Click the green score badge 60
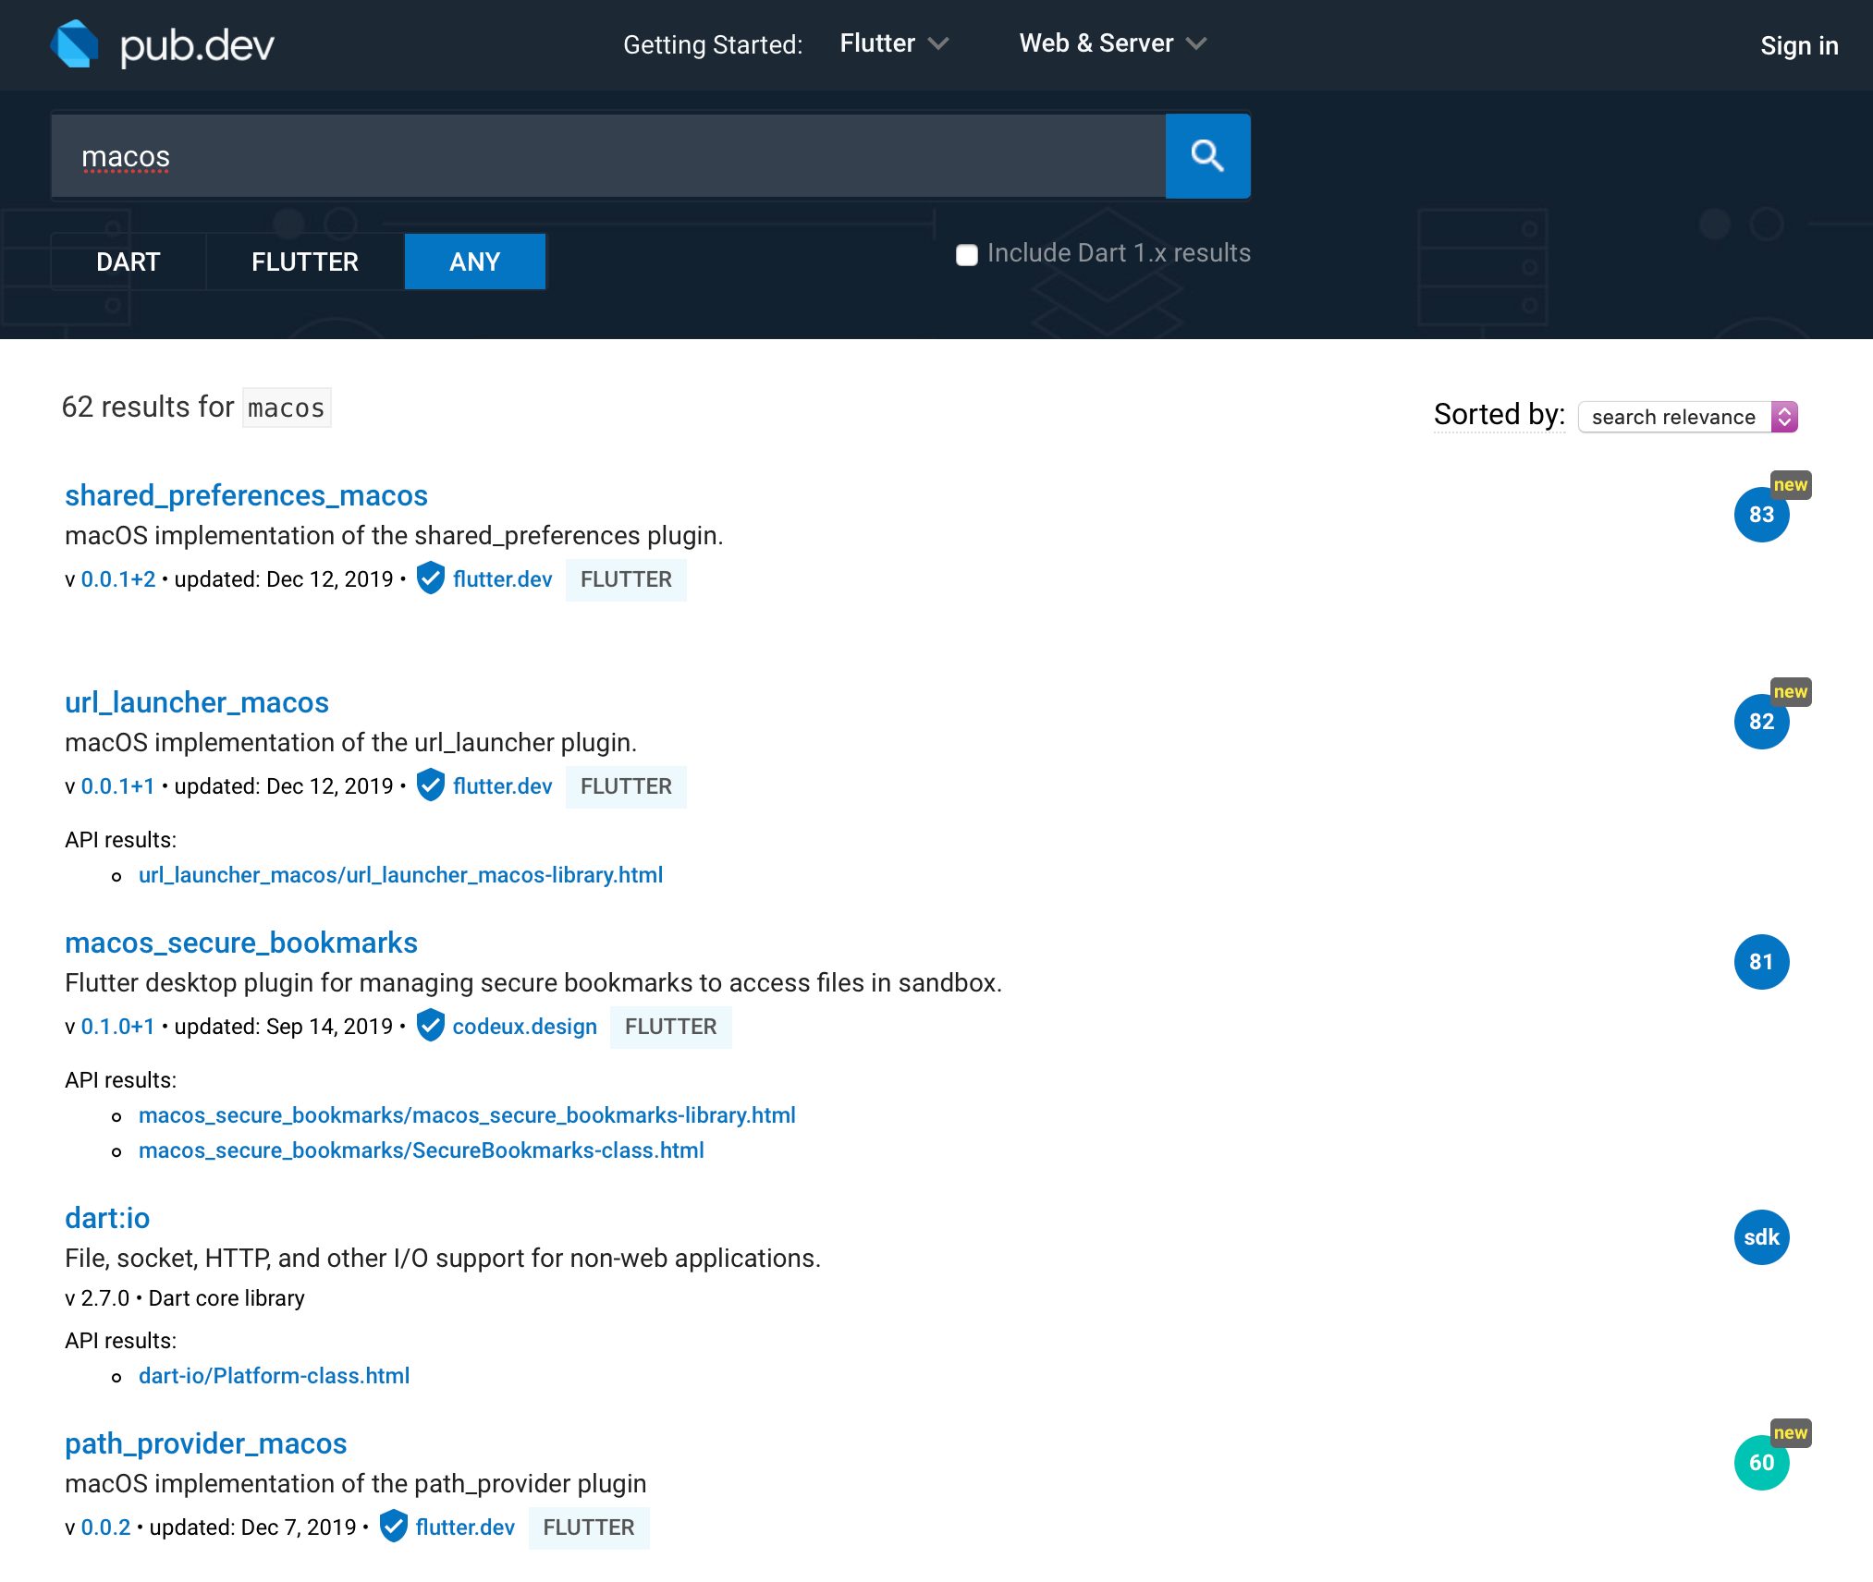 (1761, 1463)
